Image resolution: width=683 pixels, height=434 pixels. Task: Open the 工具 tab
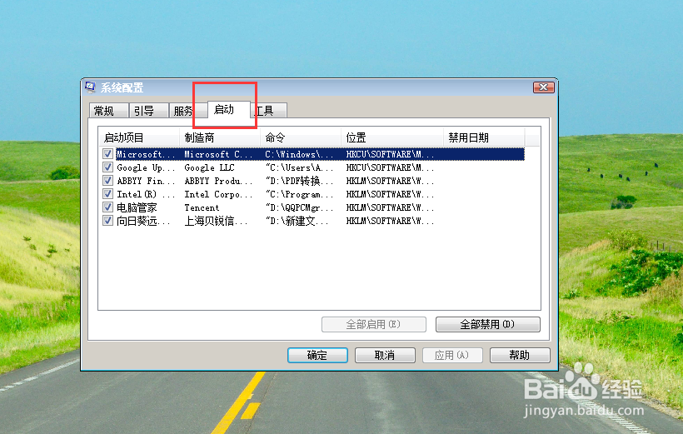pyautogui.click(x=269, y=111)
